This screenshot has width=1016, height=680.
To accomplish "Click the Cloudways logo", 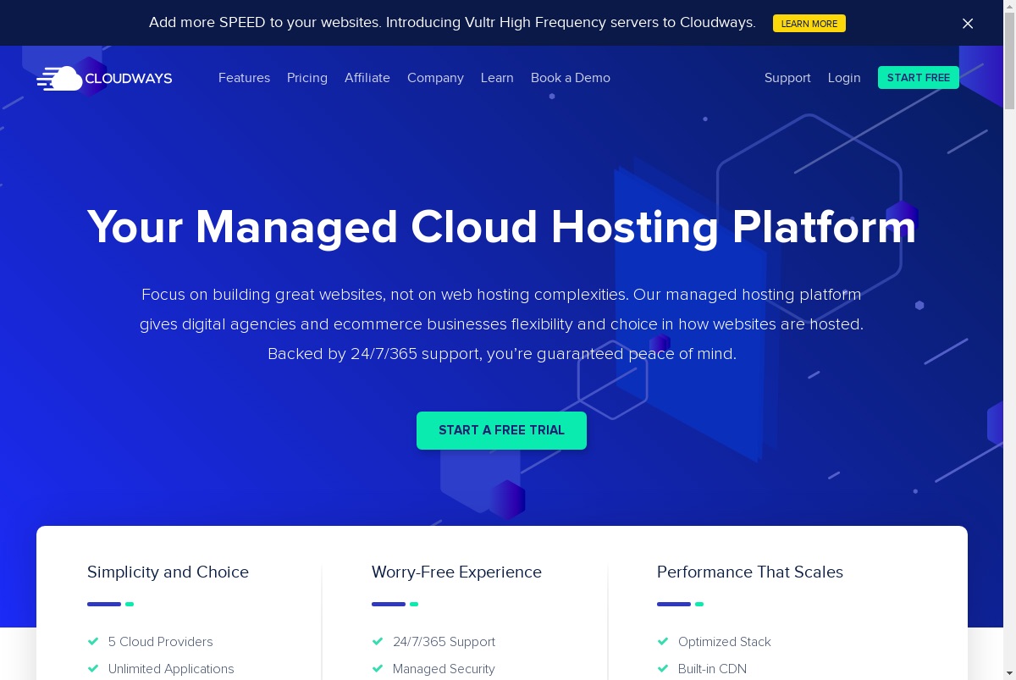I will (104, 78).
